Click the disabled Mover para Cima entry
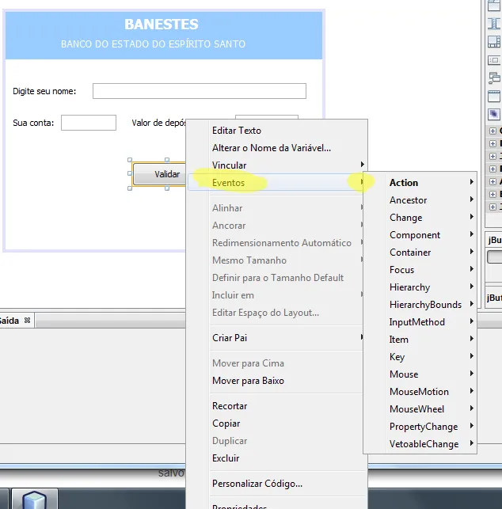This screenshot has height=509, width=502. (277, 363)
